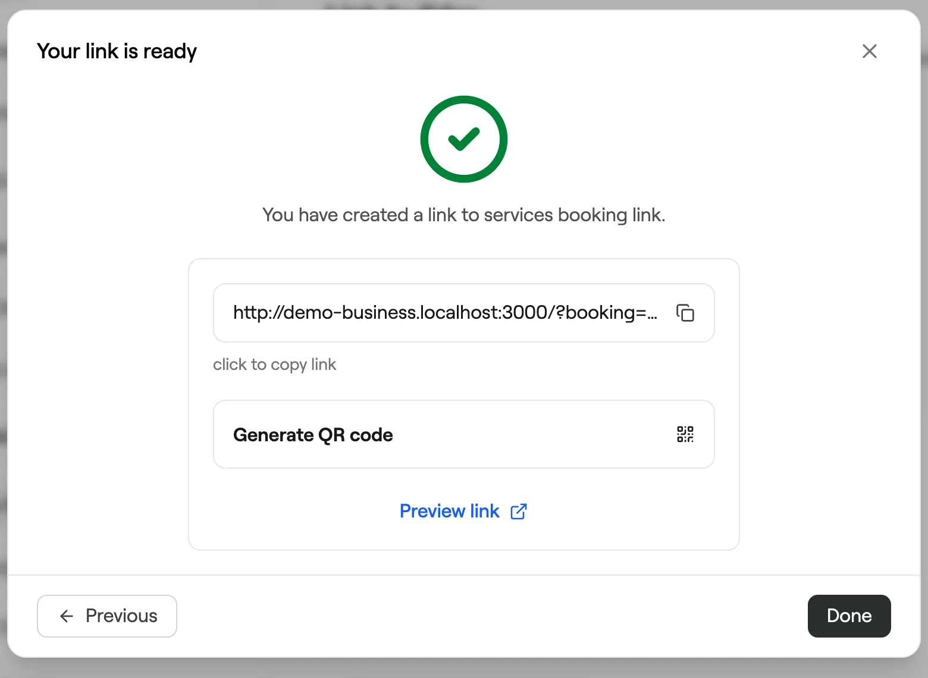Screen dimensions: 928x678
Task: Click the demo-business booking URL field
Action: pos(464,313)
